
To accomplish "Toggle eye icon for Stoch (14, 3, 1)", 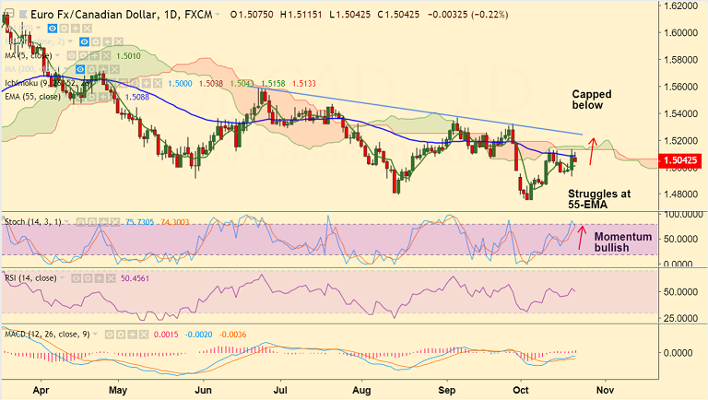I will tap(81, 222).
